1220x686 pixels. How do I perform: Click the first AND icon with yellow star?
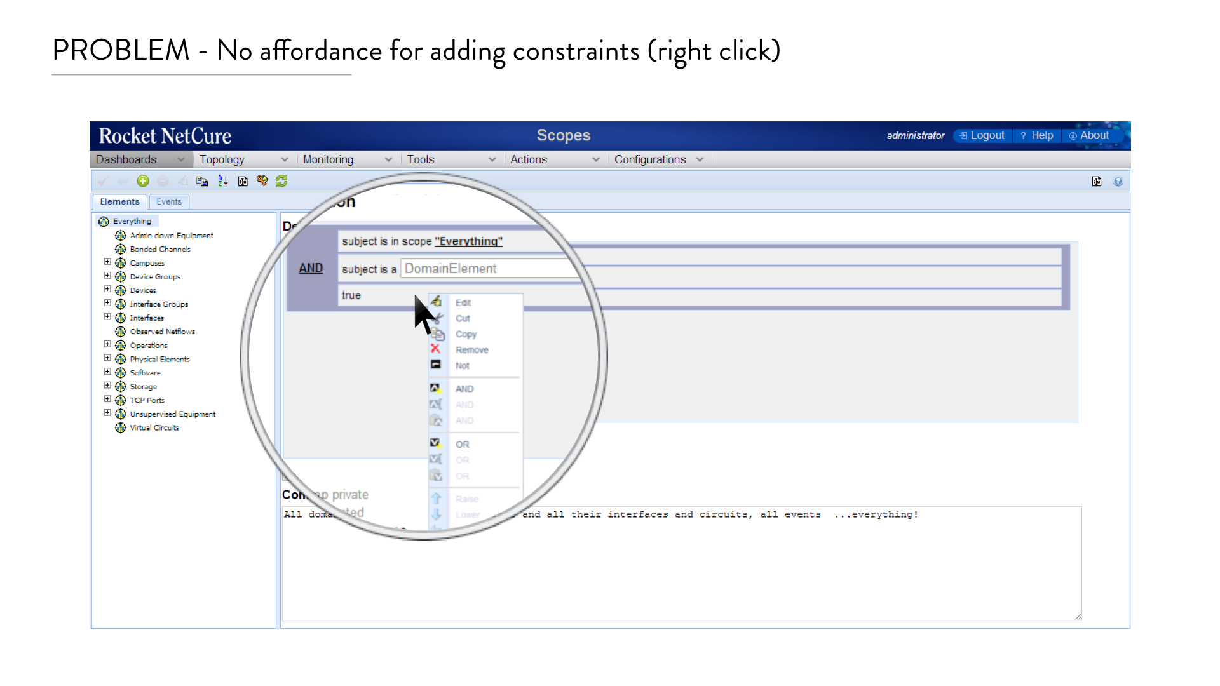[x=435, y=388]
